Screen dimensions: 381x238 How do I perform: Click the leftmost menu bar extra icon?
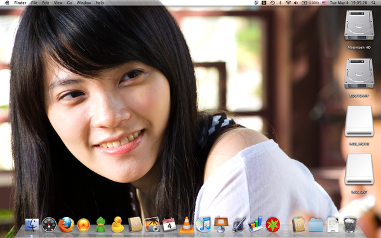coord(257,3)
